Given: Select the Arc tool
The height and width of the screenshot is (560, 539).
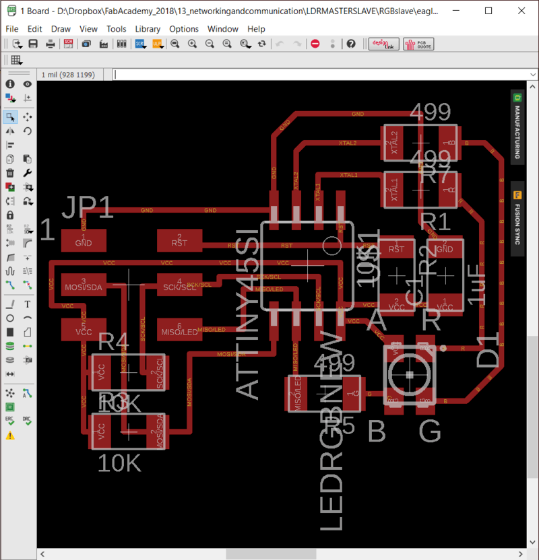Looking at the screenshot, I should click(x=28, y=318).
